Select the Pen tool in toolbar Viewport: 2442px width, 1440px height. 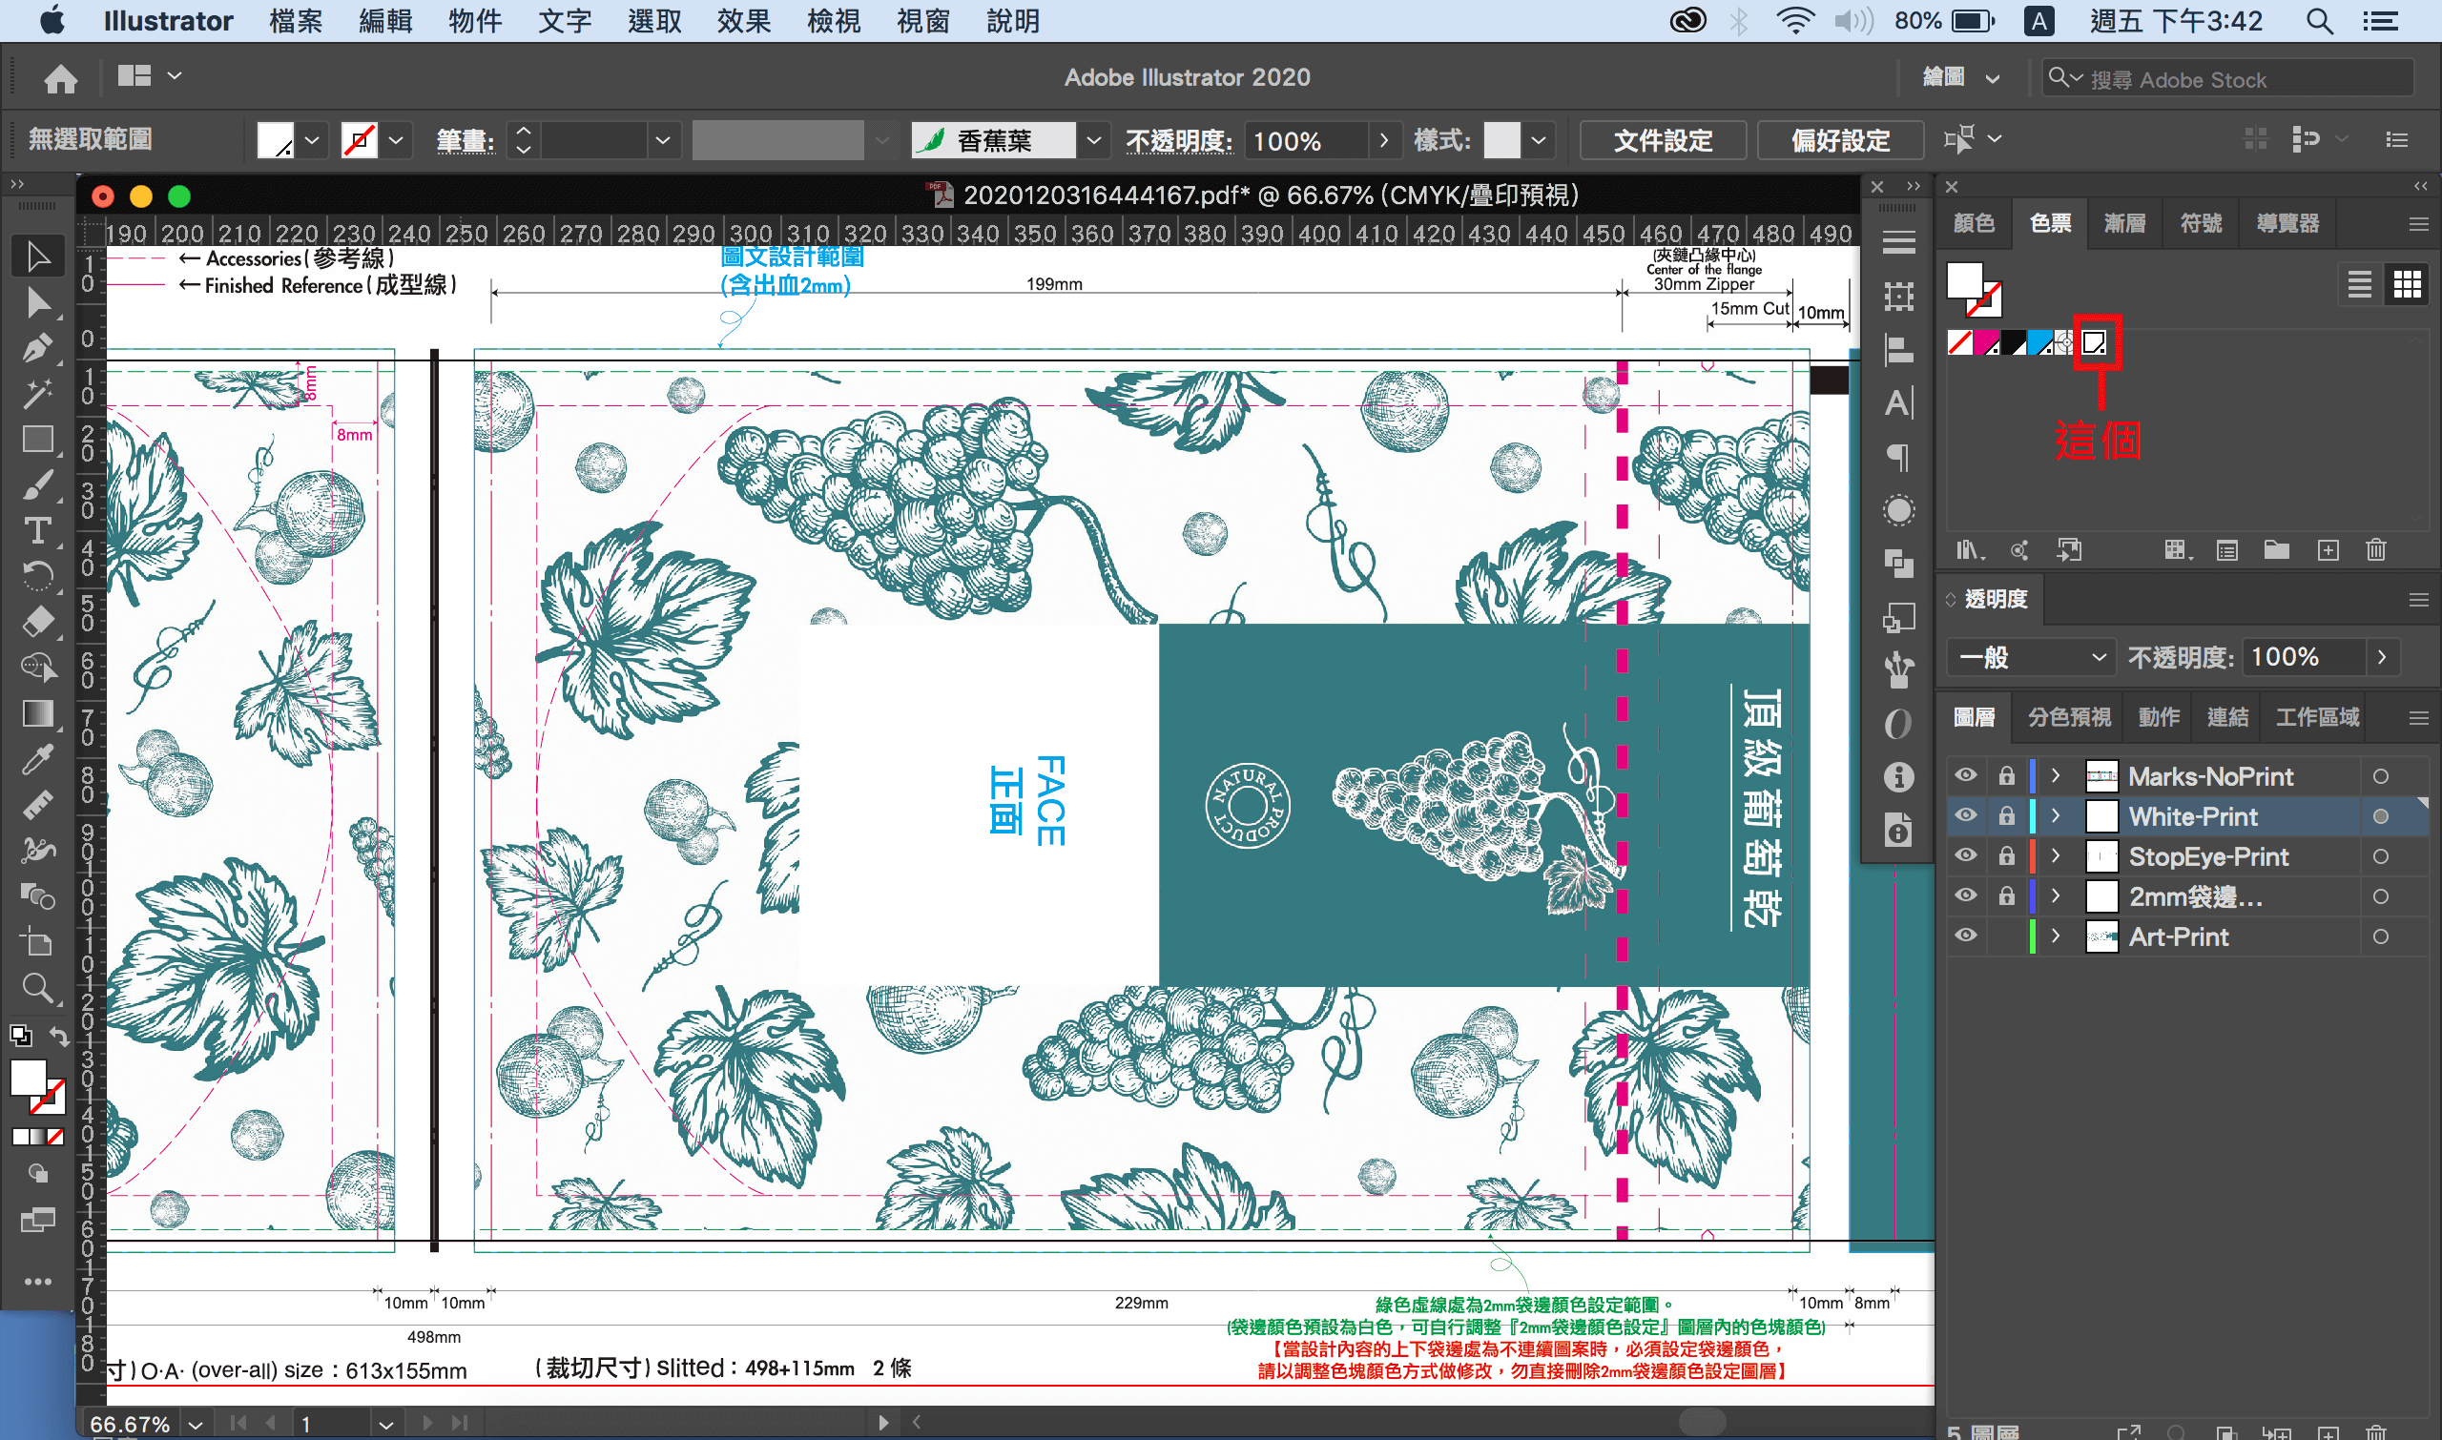pos(37,347)
